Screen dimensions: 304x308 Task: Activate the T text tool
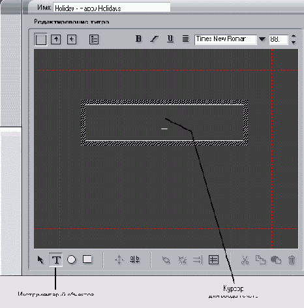click(x=56, y=260)
